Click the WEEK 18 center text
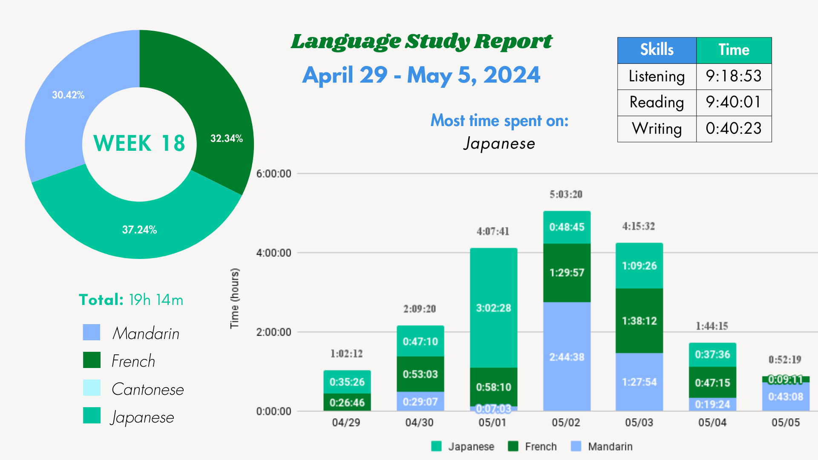 coord(139,143)
